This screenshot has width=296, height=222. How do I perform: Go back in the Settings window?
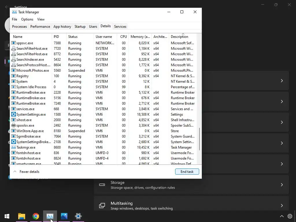(x=7, y=7)
